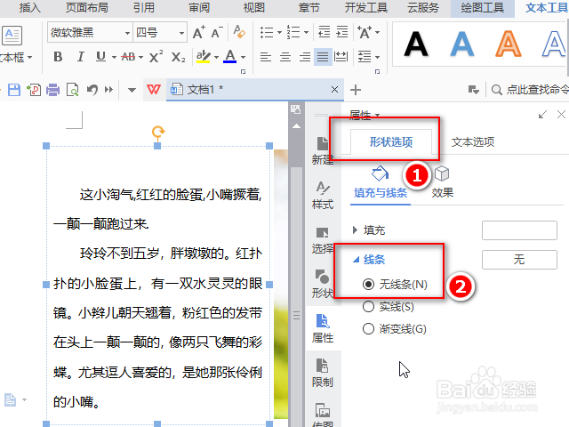Screen dimensions: 569x427
Task: Open the 审阅 ribbon tab
Action: [199, 7]
